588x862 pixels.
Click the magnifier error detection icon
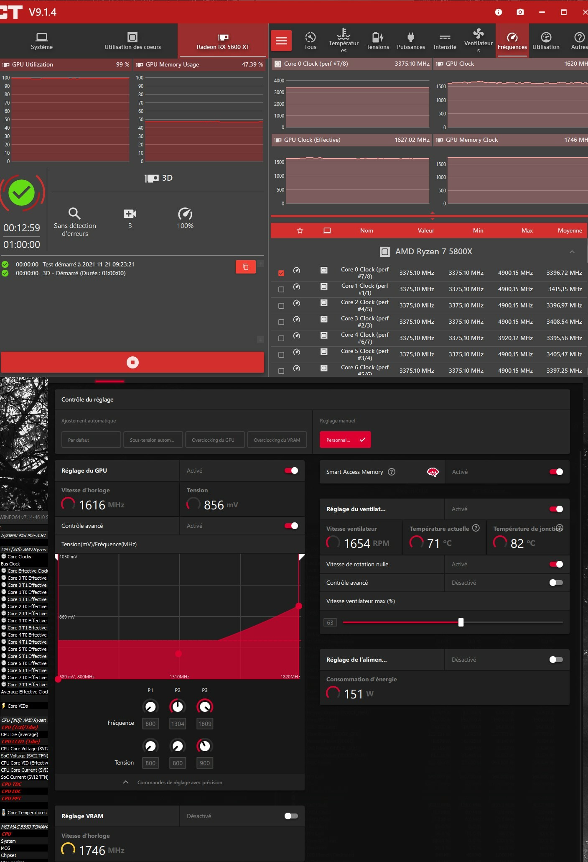(x=74, y=213)
